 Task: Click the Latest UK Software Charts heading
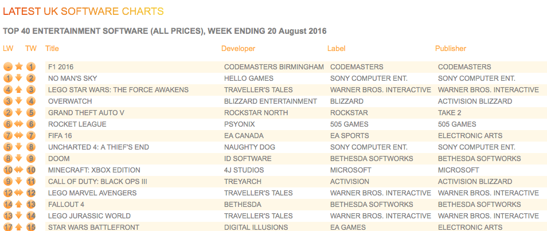coord(83,11)
